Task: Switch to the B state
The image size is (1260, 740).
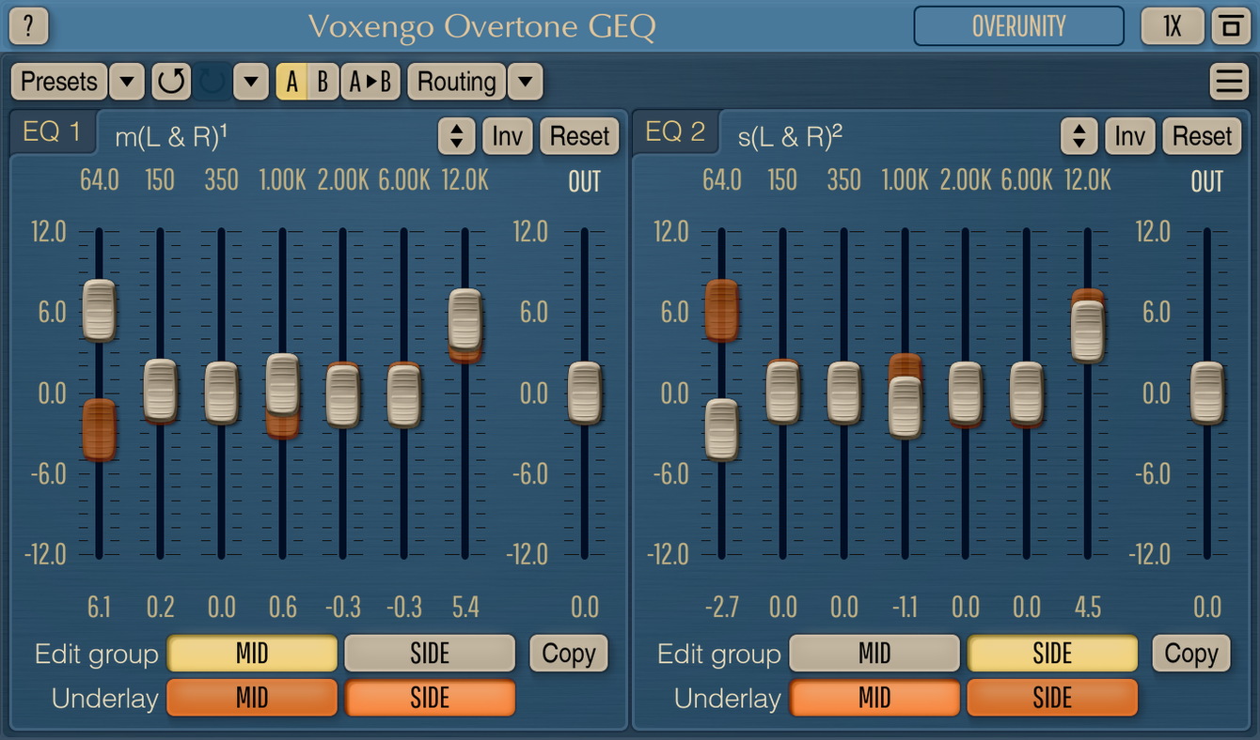Action: click(324, 82)
